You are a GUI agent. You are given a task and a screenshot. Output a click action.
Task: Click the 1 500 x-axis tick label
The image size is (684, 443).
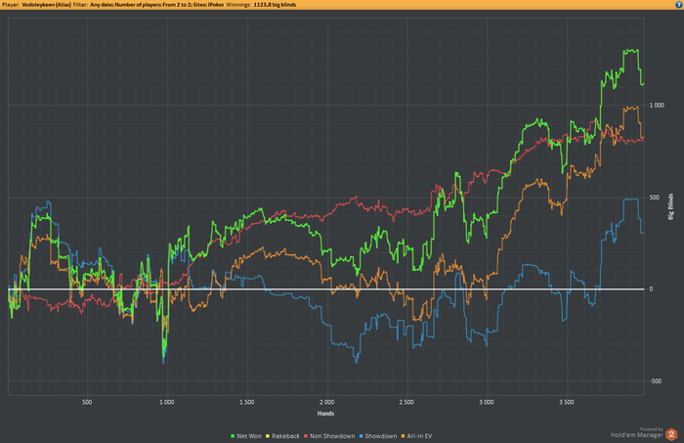[246, 402]
